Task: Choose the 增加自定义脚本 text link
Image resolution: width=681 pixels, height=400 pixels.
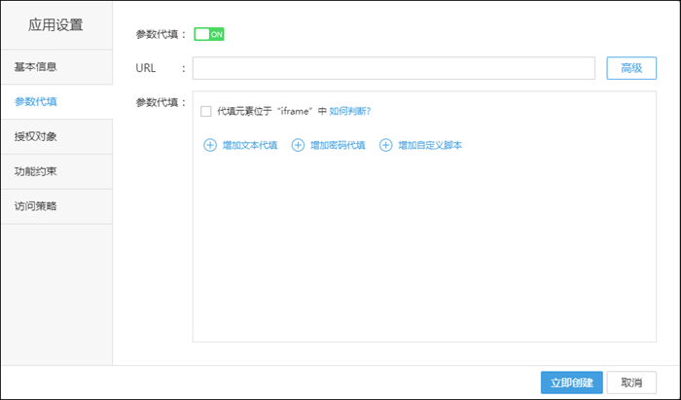Action: pyautogui.click(x=430, y=145)
